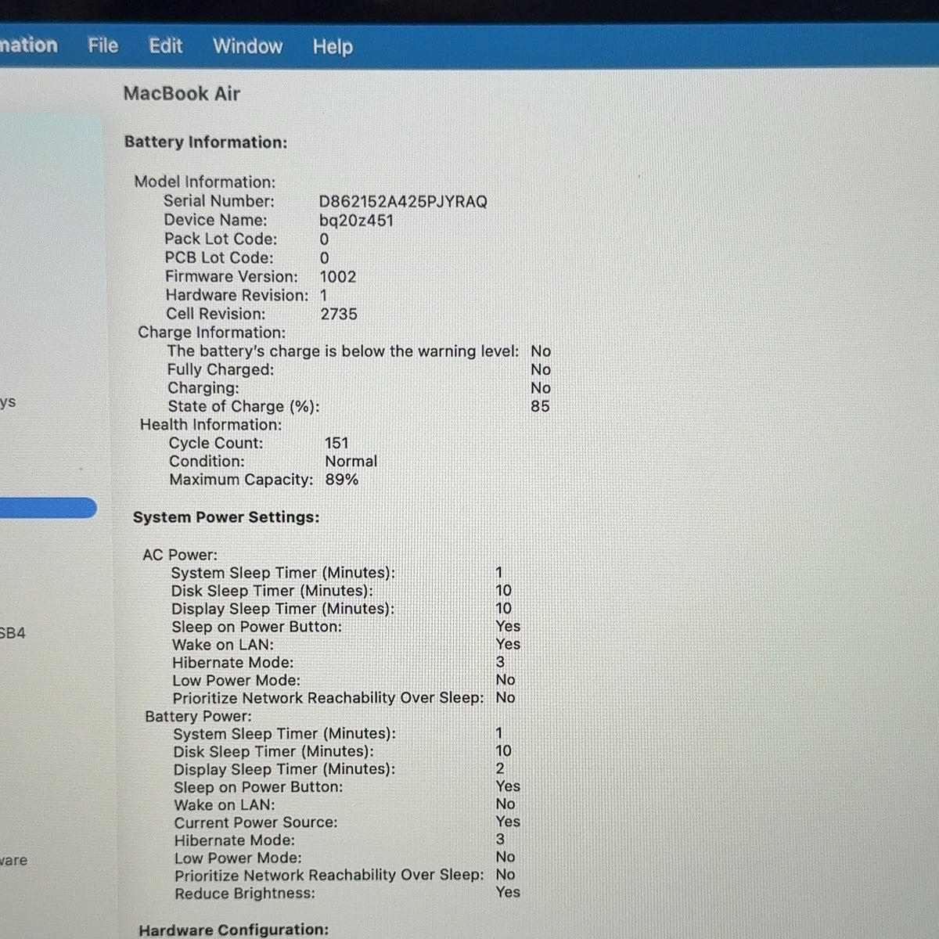
Task: Open the Edit menu
Action: click(x=165, y=46)
